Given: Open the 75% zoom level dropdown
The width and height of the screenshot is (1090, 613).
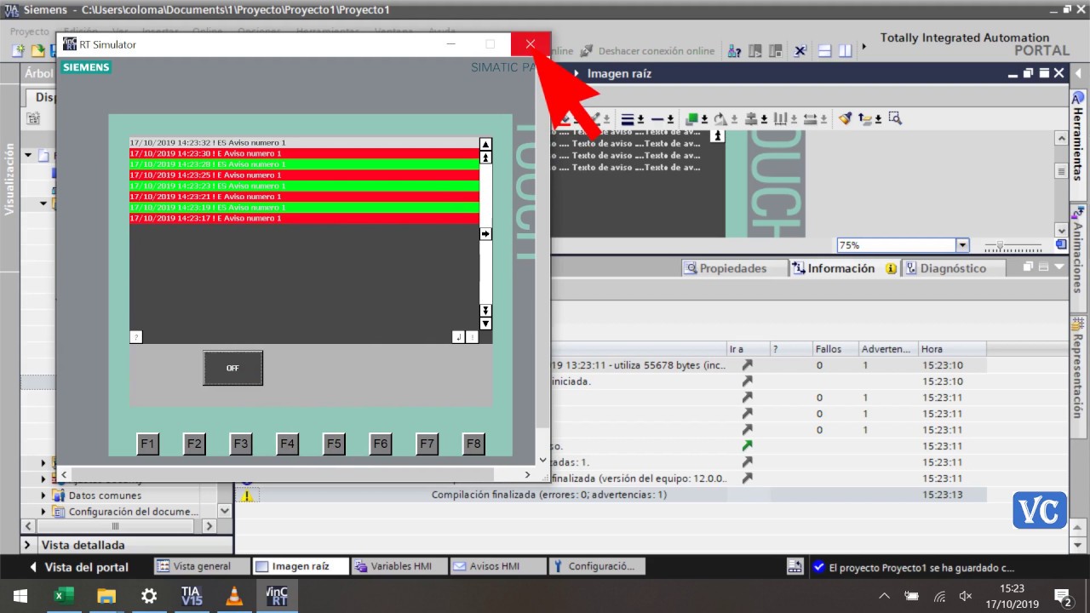Looking at the screenshot, I should 962,245.
